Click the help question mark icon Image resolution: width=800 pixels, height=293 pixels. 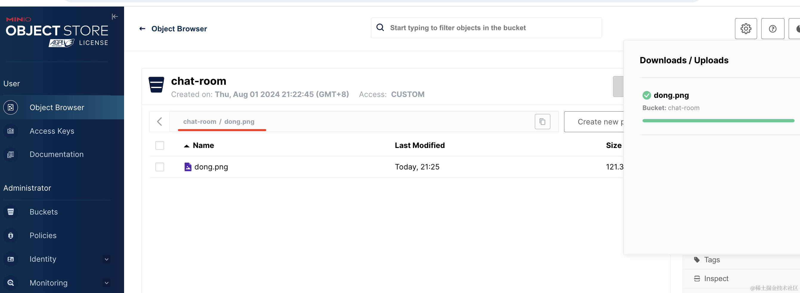(772, 29)
